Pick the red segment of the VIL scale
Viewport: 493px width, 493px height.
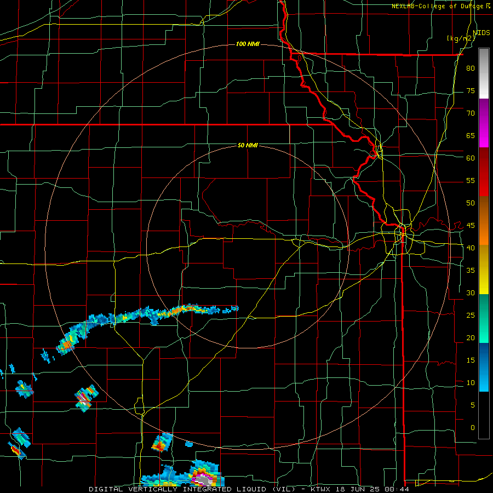[x=484, y=171]
